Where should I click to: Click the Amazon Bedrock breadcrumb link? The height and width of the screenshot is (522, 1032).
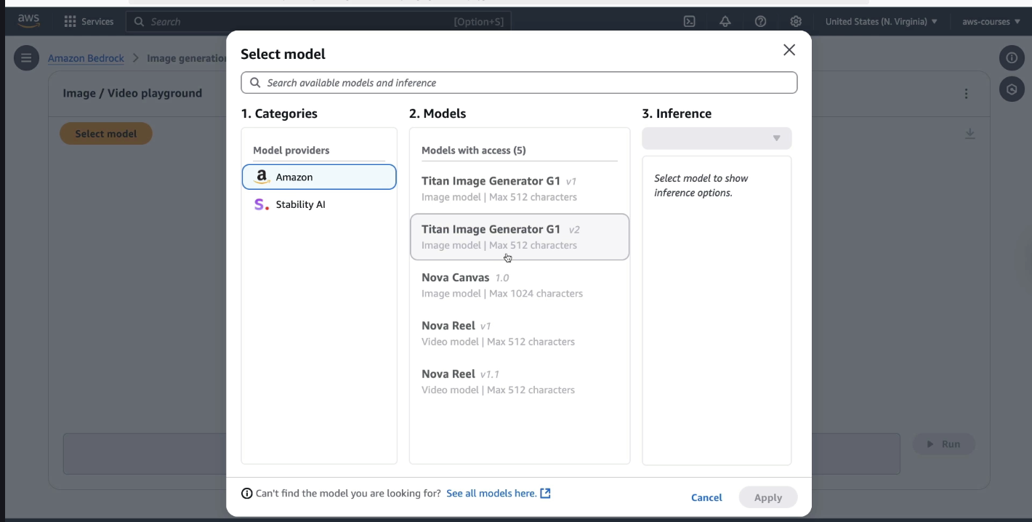[86, 58]
